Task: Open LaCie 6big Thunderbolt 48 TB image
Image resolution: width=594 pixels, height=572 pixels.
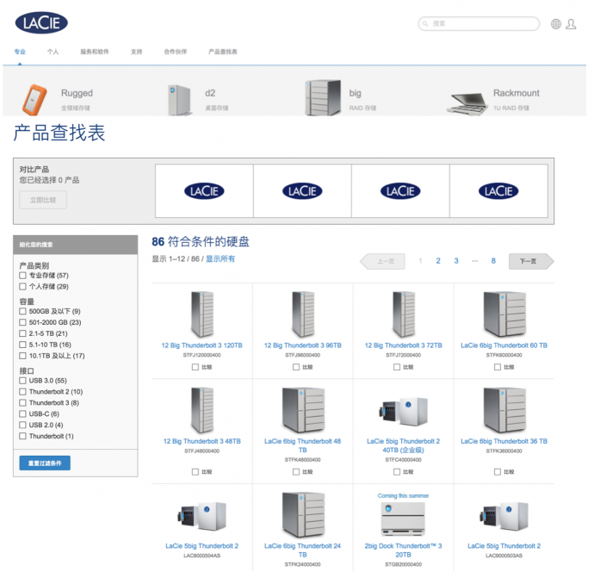Action: [303, 410]
